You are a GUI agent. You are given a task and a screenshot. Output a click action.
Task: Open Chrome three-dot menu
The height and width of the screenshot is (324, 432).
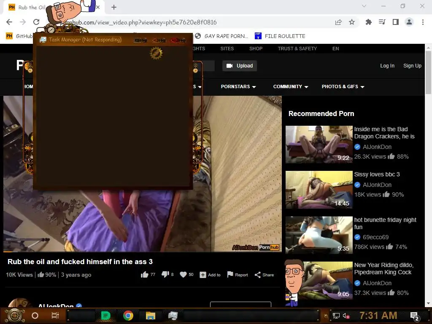[x=423, y=22]
